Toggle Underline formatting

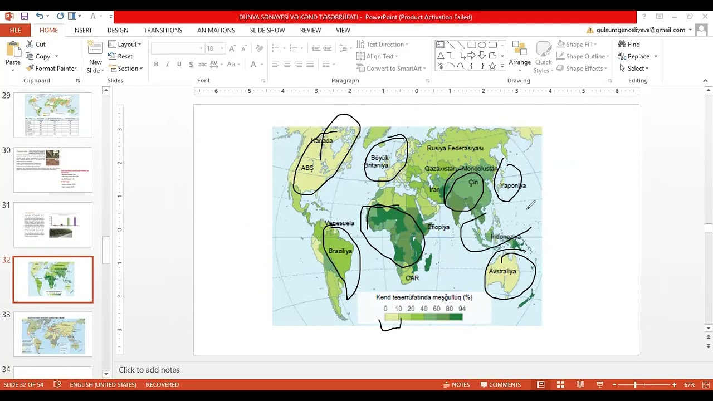coord(179,65)
